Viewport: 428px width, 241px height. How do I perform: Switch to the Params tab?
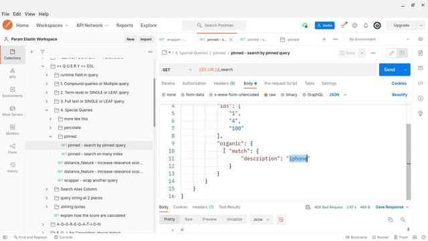click(x=168, y=83)
